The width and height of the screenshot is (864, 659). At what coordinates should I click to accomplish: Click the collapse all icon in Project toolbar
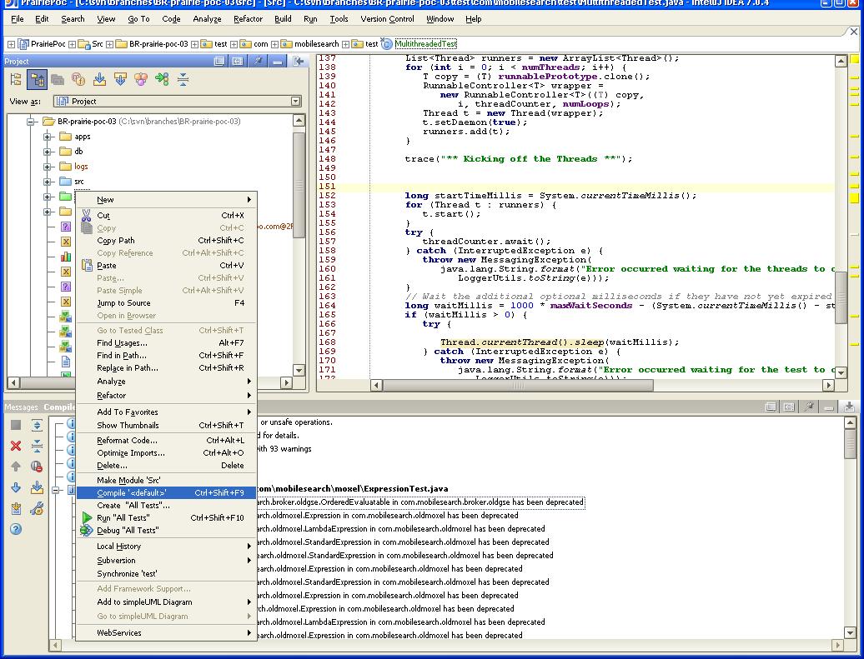point(183,79)
